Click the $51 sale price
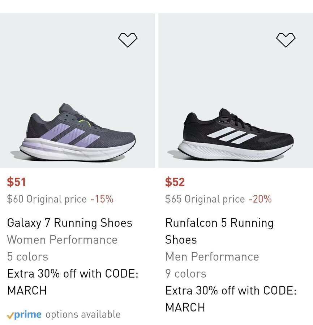This screenshot has height=325, width=313. click(x=17, y=182)
